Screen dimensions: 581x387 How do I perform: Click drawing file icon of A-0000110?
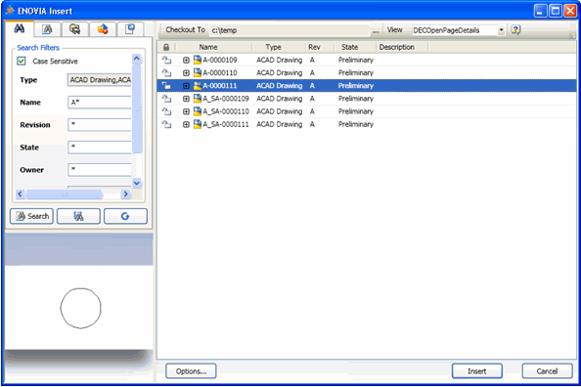(198, 72)
